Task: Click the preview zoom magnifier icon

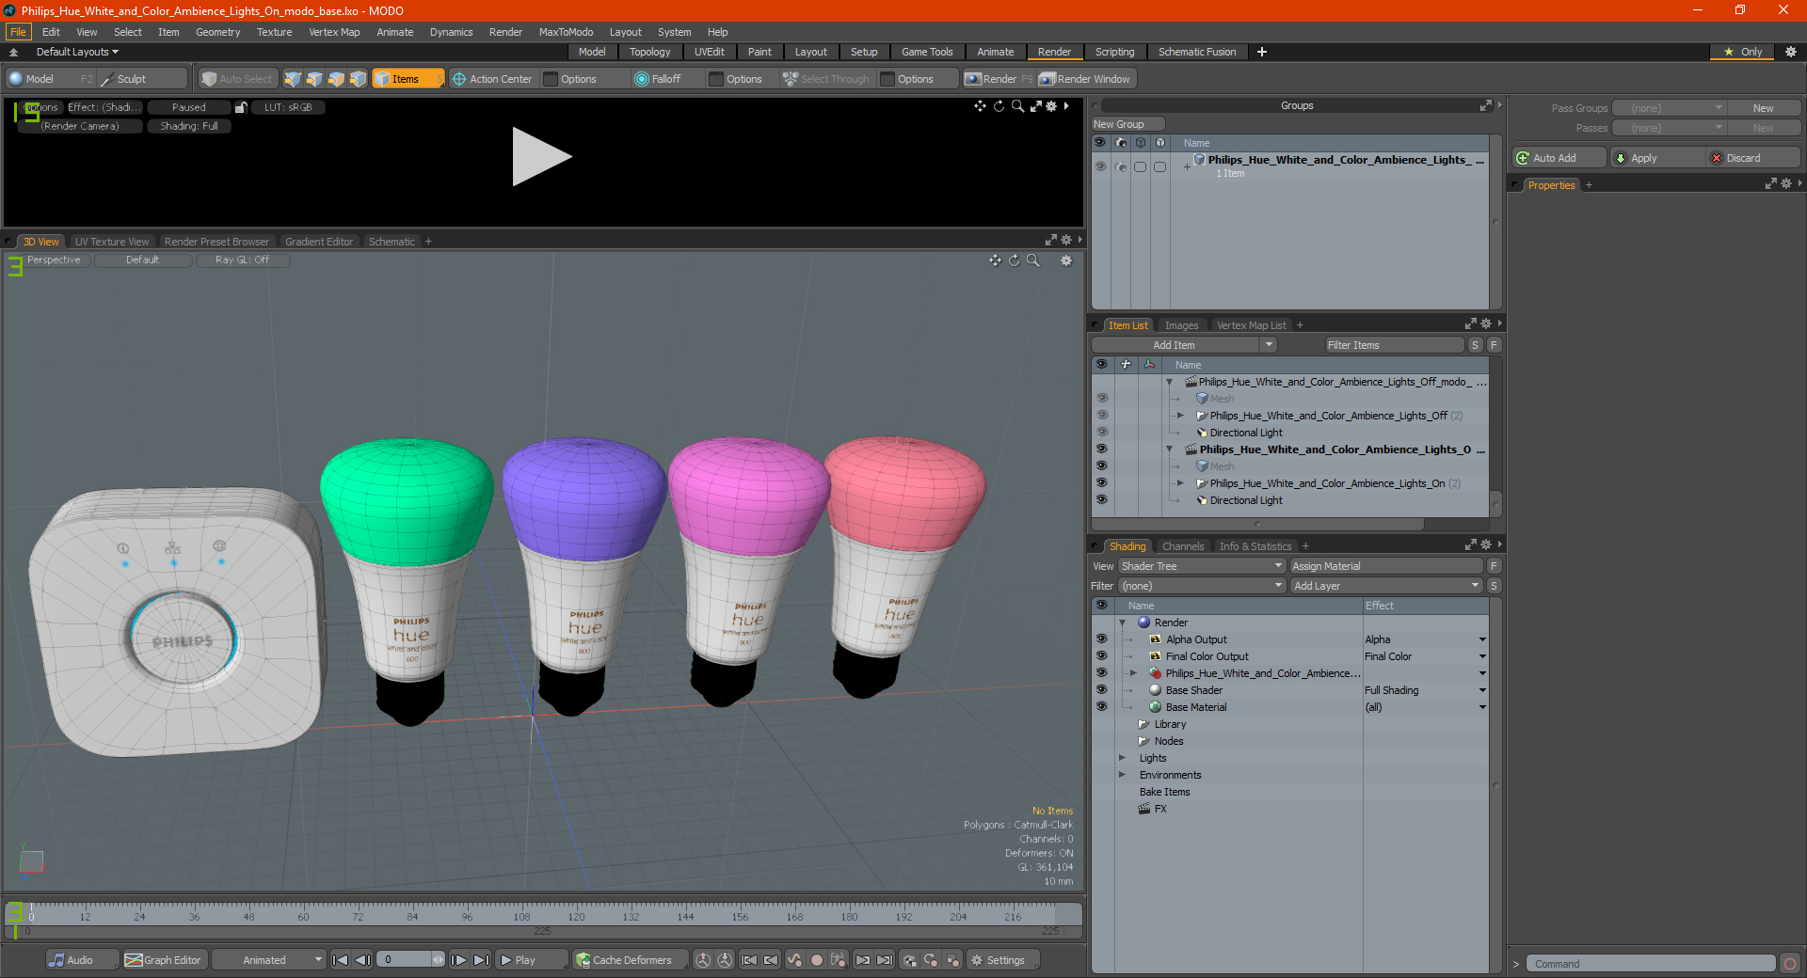Action: tap(1017, 106)
